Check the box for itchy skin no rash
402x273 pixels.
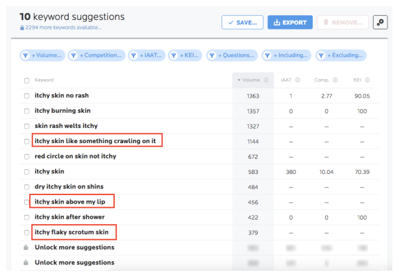coord(27,96)
